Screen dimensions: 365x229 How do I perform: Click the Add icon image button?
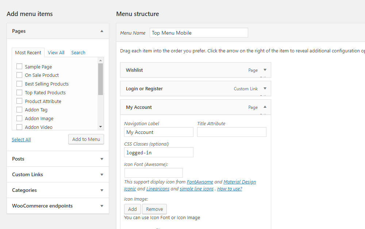click(132, 209)
